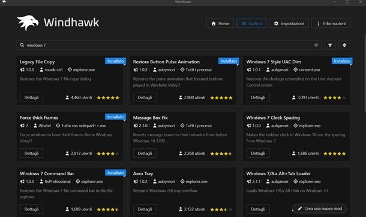The height and width of the screenshot is (217, 366).
Task: Click text '1,689 utenti'
Action: [82, 209]
